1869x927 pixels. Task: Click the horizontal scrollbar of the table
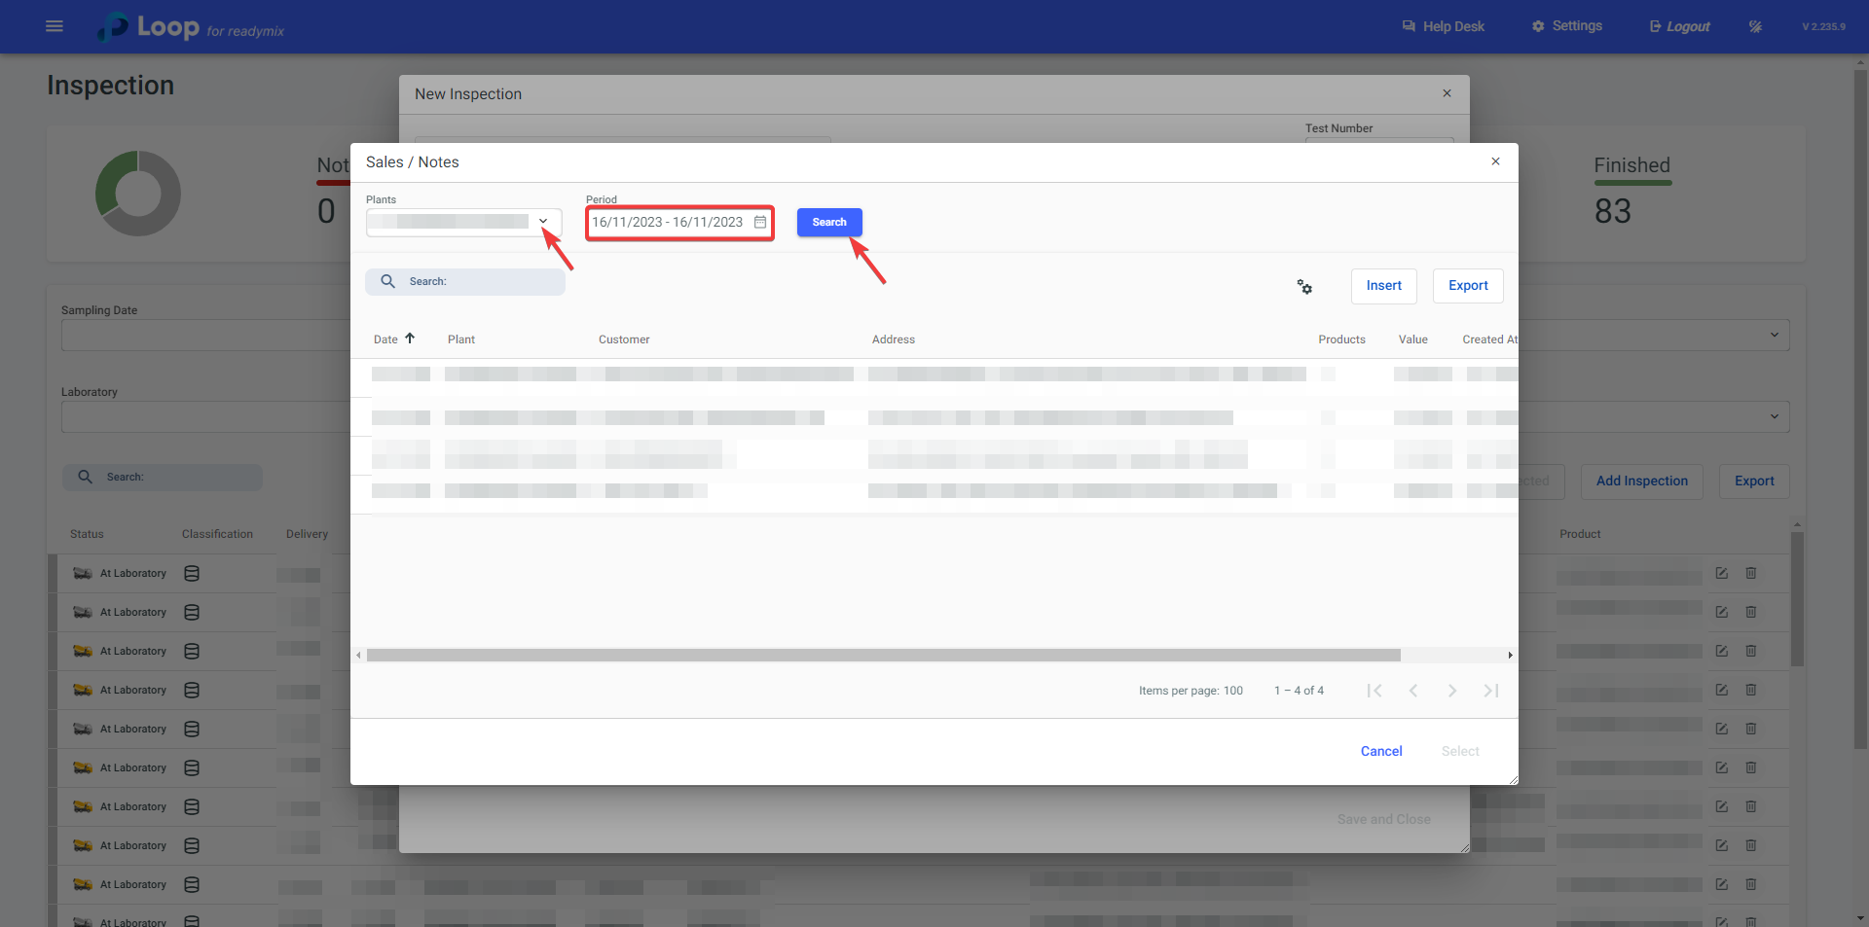coord(883,656)
